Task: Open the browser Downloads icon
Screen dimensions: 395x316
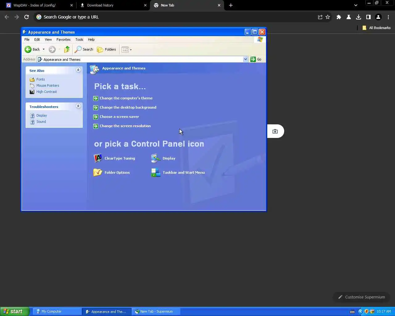Action: coord(359,17)
